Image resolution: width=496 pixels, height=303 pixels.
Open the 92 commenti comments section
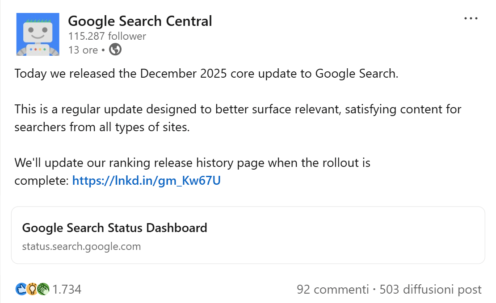coord(333,289)
